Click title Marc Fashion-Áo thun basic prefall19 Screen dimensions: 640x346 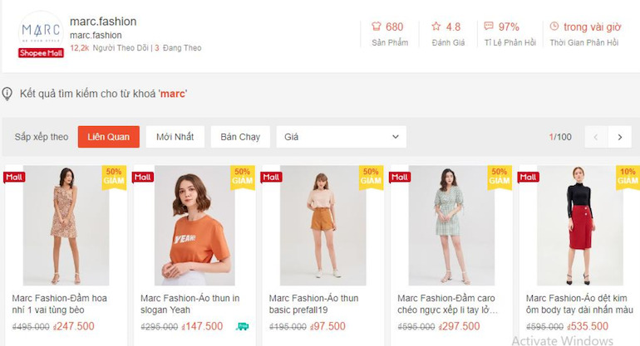pyautogui.click(x=314, y=304)
